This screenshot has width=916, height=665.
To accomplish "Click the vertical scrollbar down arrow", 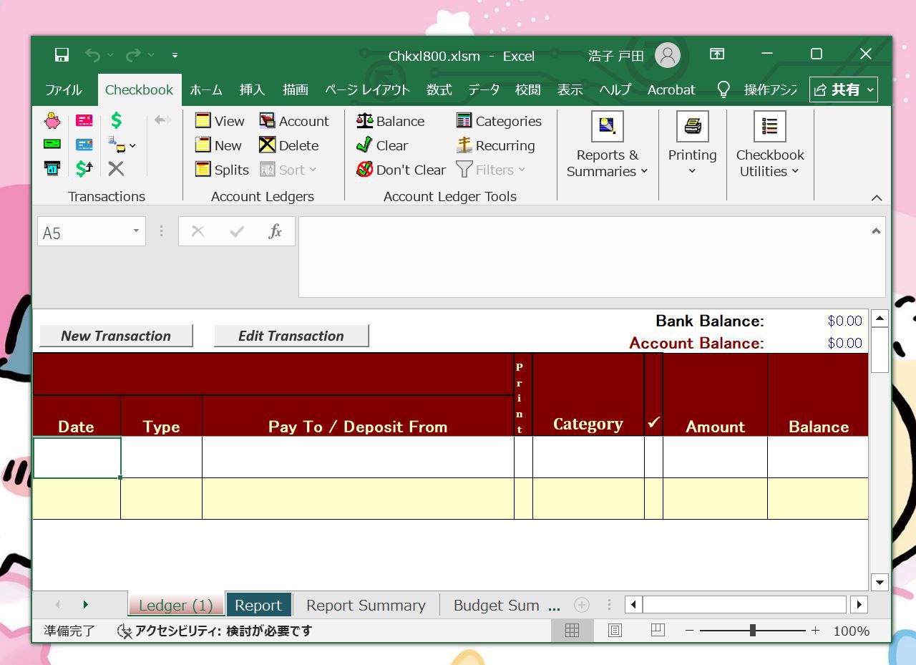I will (x=880, y=582).
